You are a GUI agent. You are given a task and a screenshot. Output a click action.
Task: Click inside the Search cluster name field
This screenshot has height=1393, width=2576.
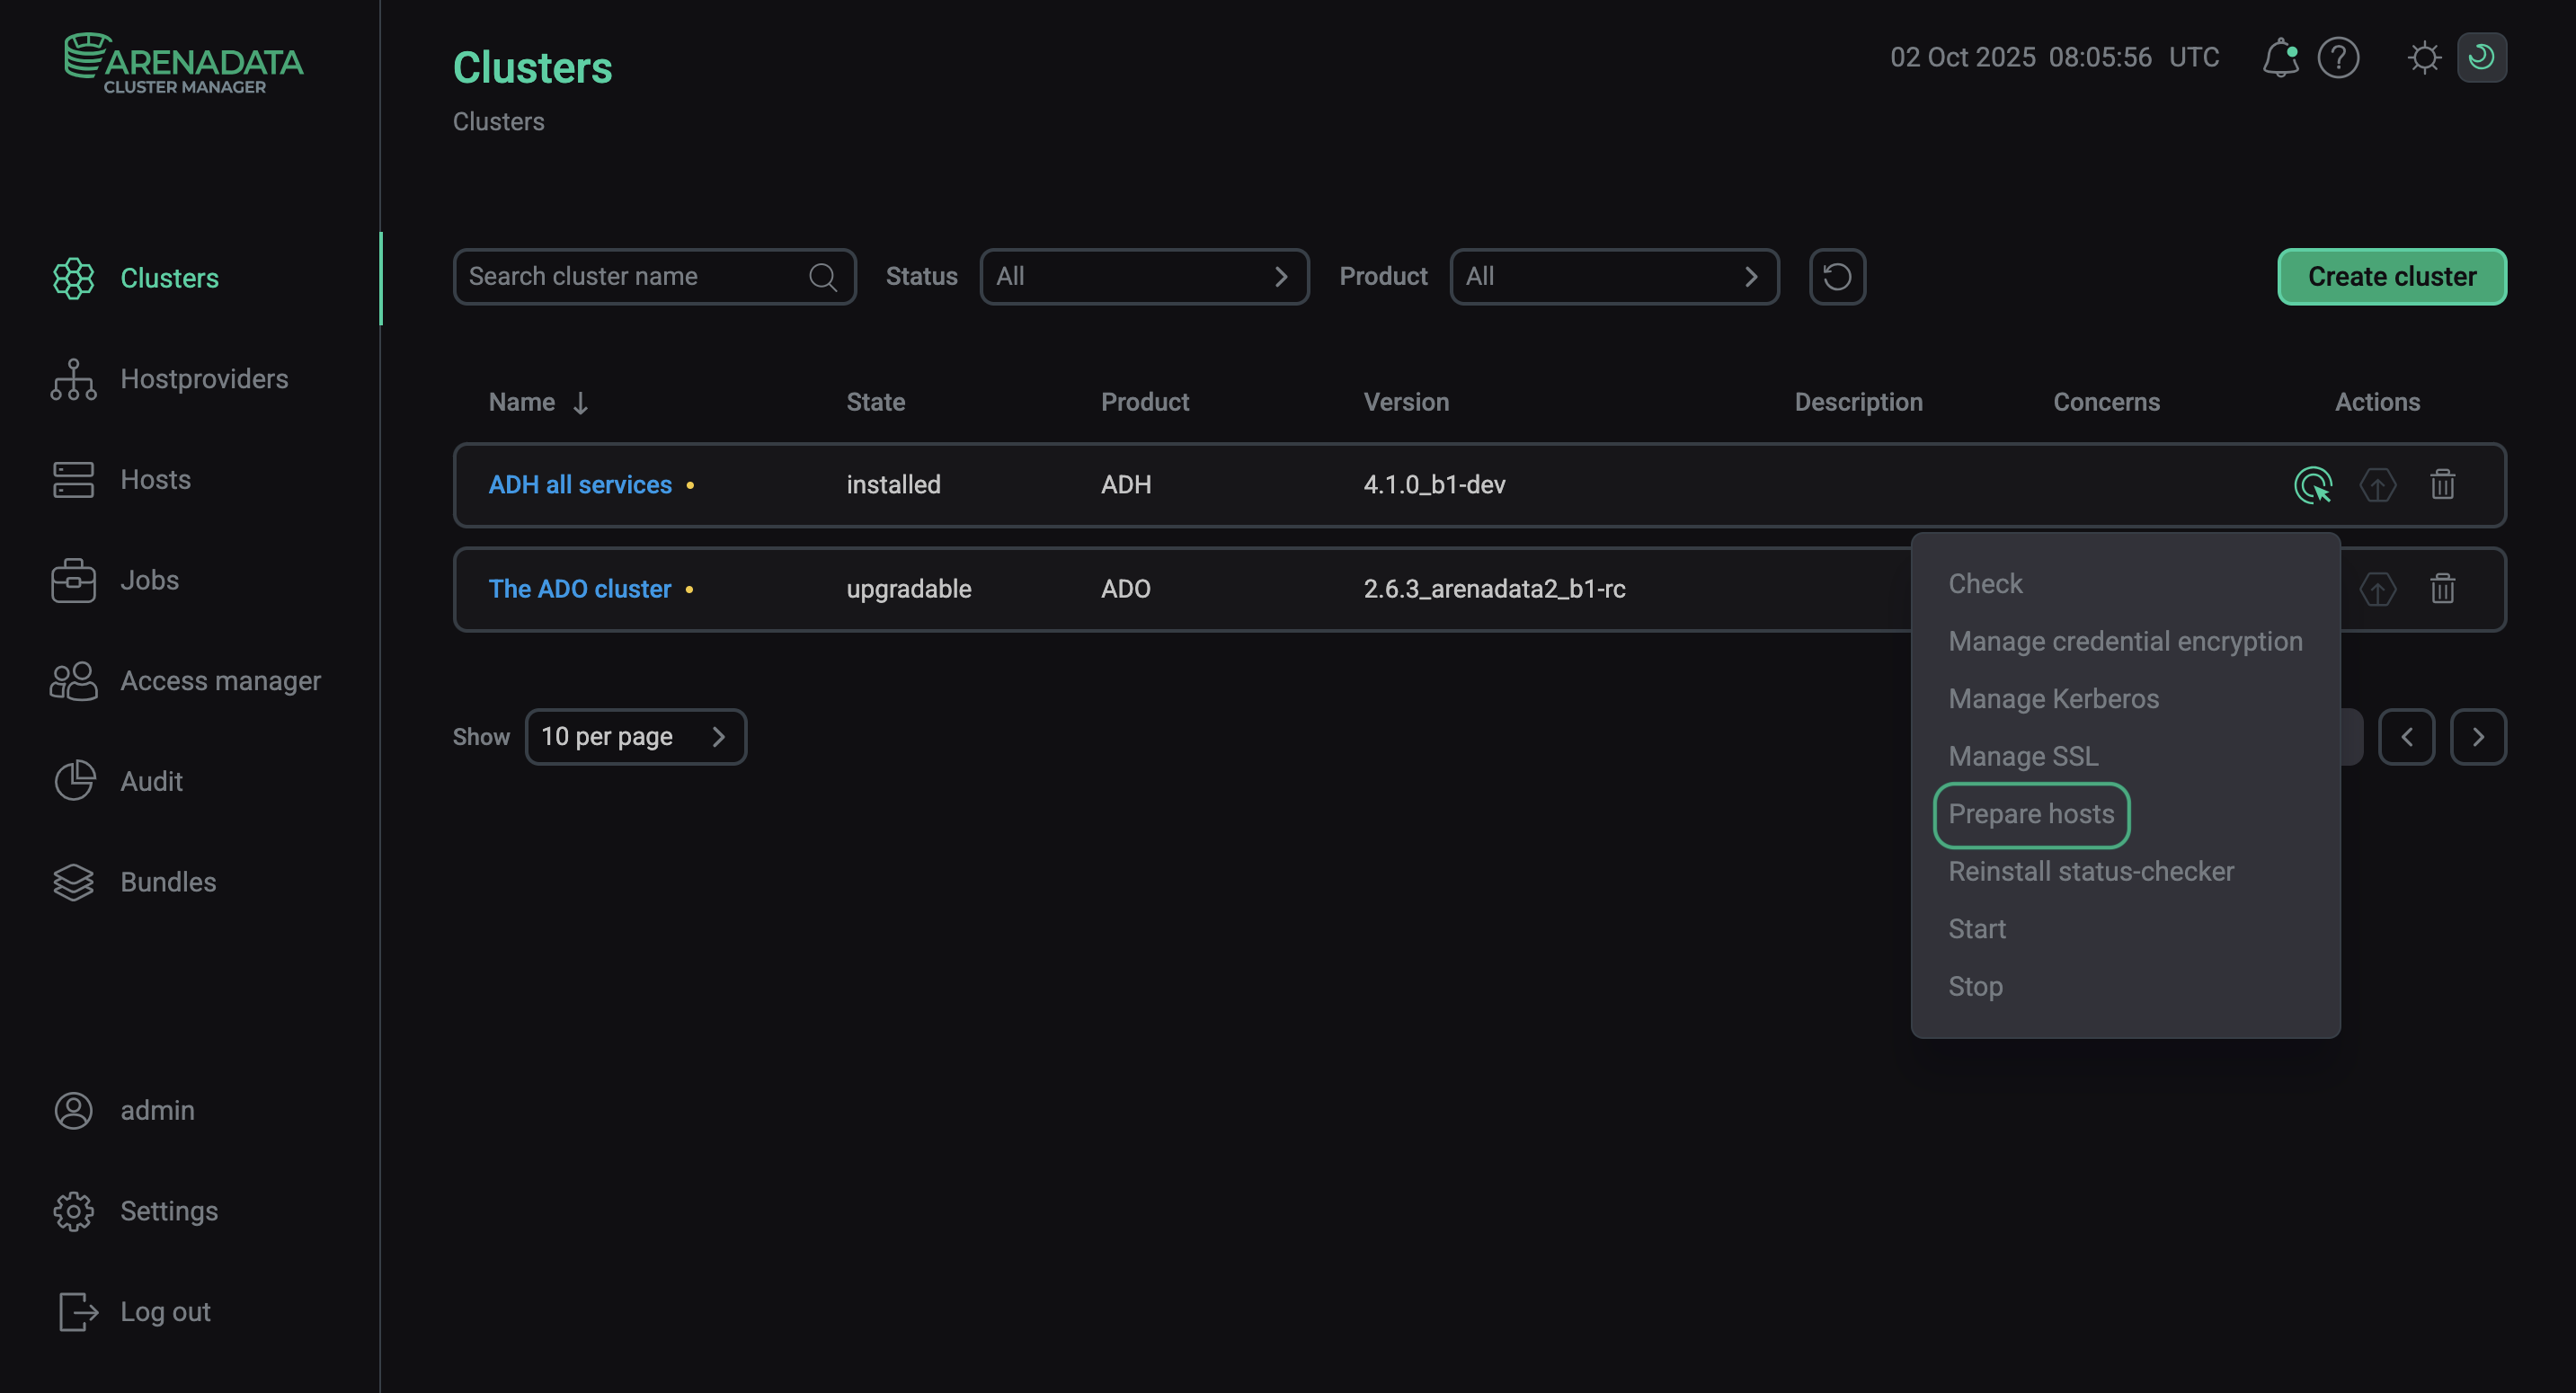(x=620, y=276)
